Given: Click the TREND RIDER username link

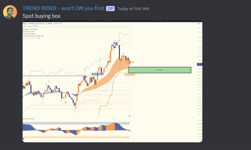Looking at the screenshot, I should click(63, 8).
